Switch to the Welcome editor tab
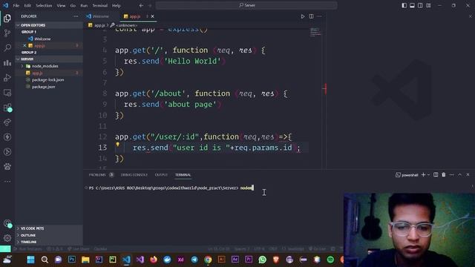This screenshot has width=475, height=267. click(100, 16)
